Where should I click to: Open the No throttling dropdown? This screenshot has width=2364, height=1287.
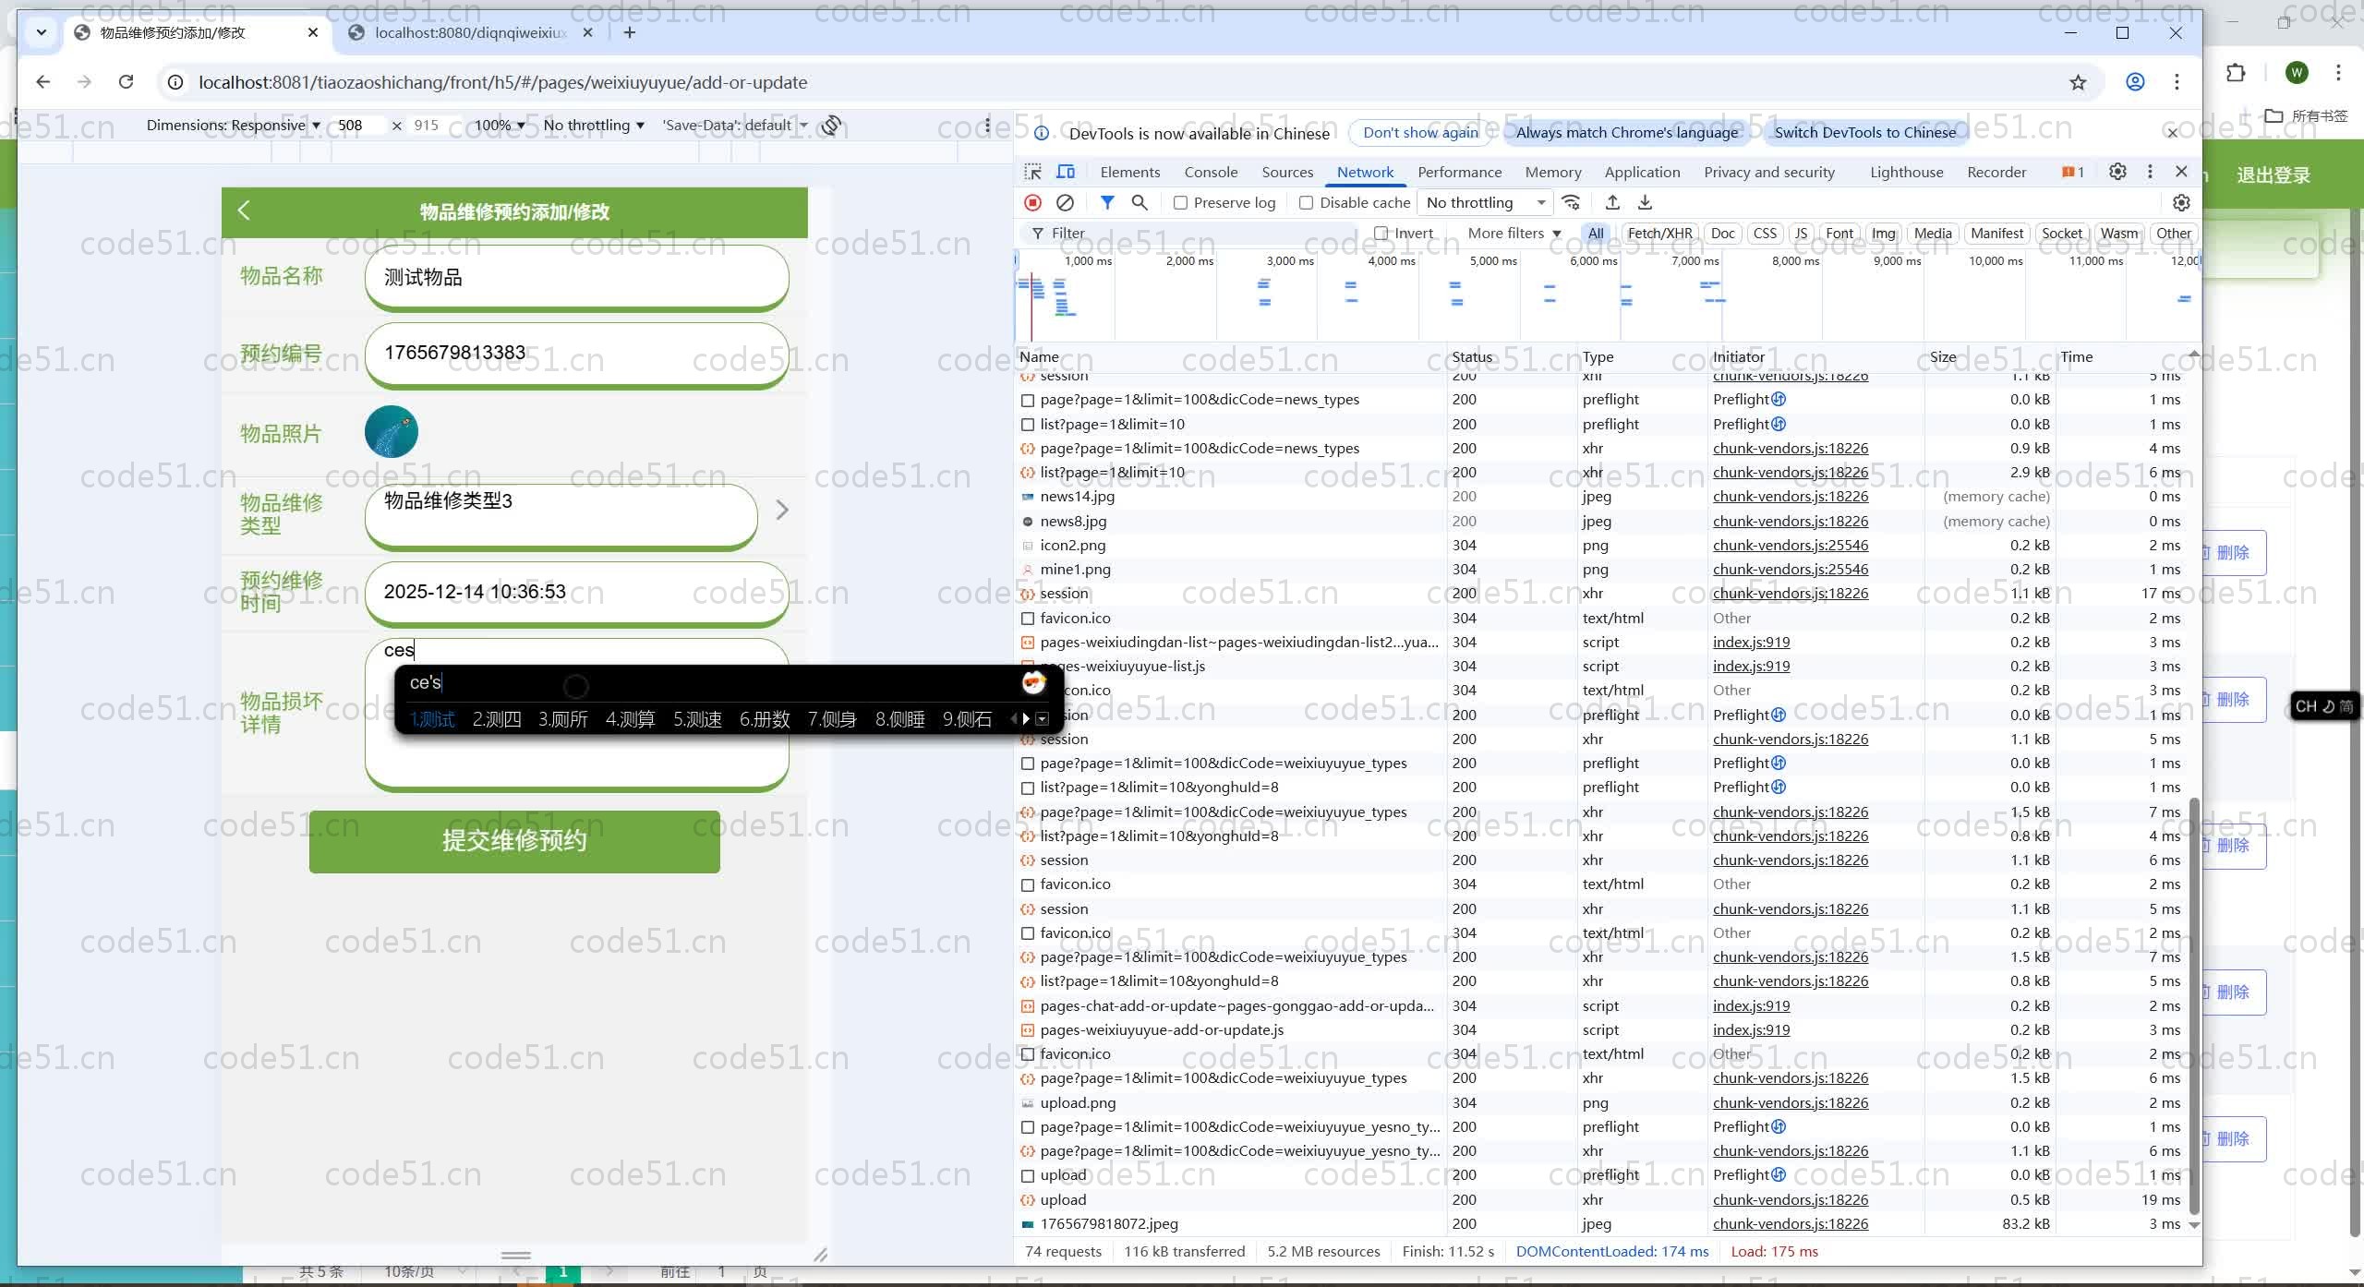pos(1483,202)
